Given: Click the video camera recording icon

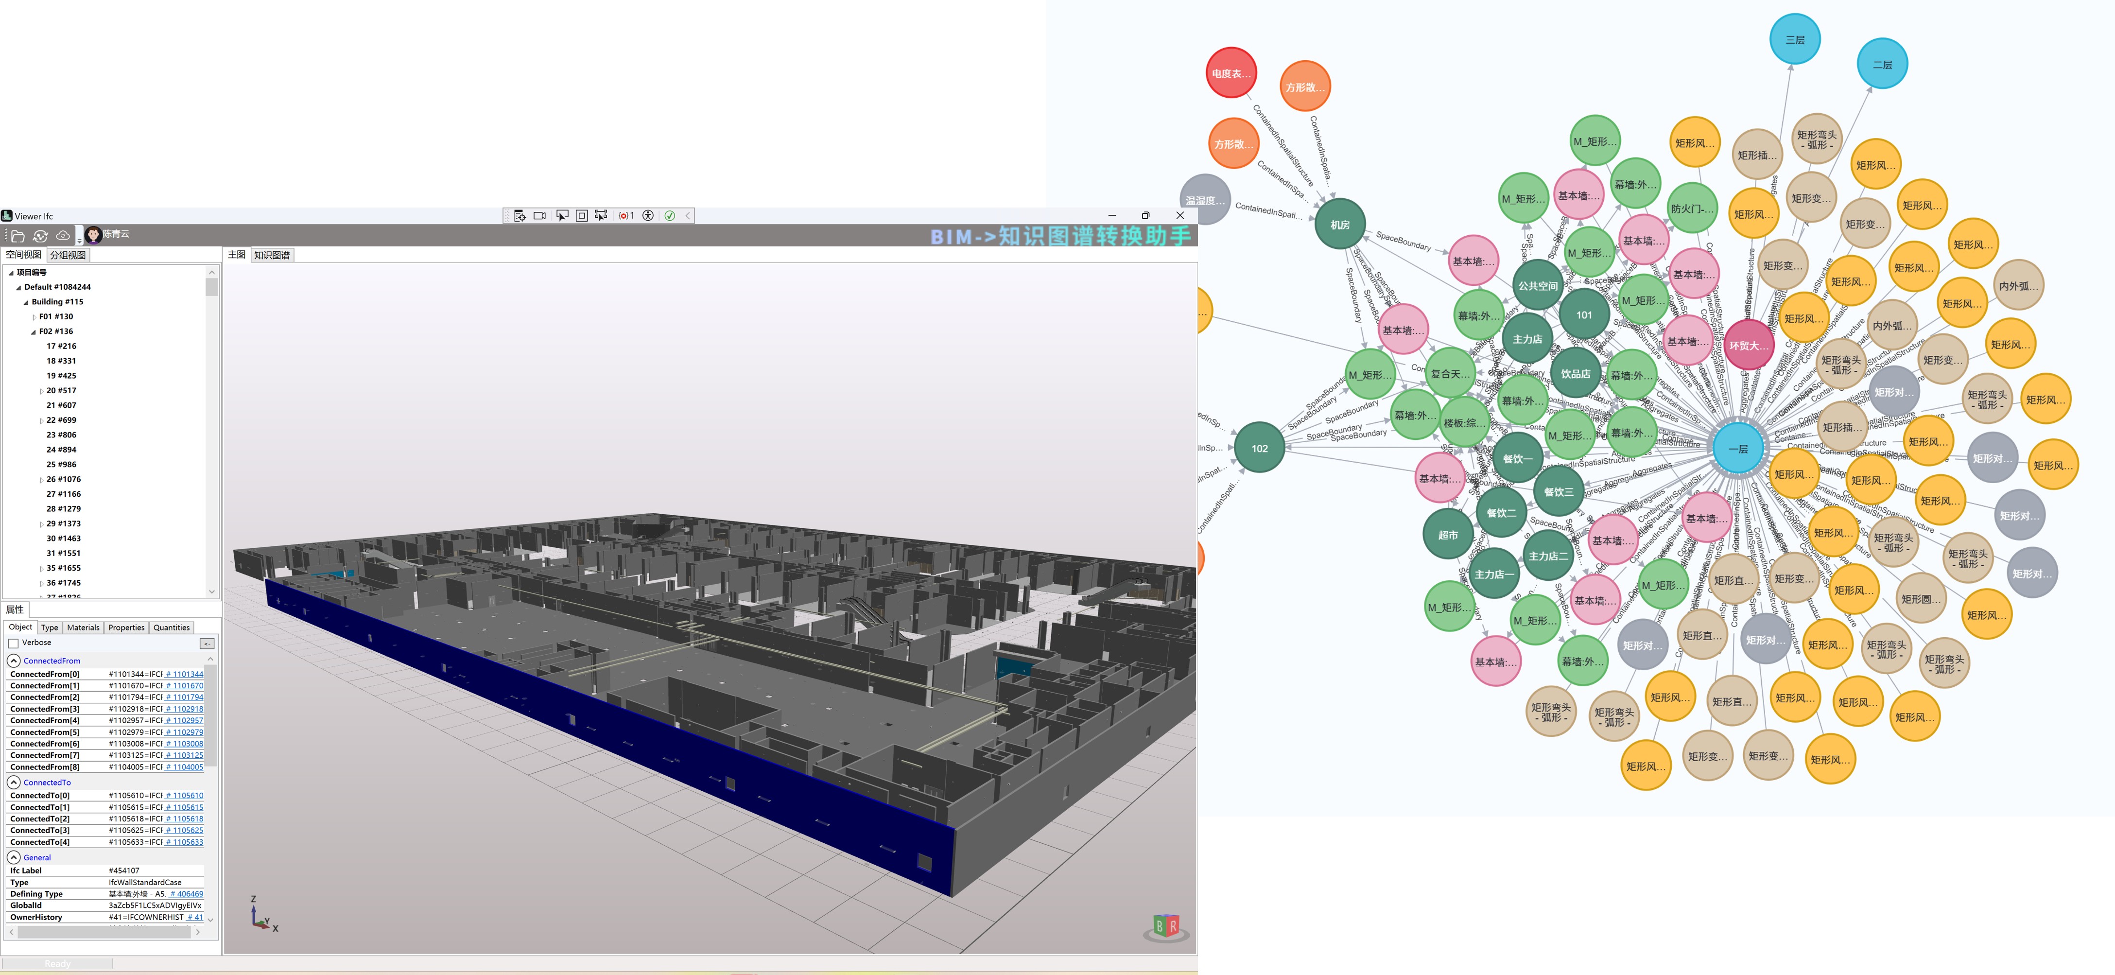Looking at the screenshot, I should coord(539,216).
